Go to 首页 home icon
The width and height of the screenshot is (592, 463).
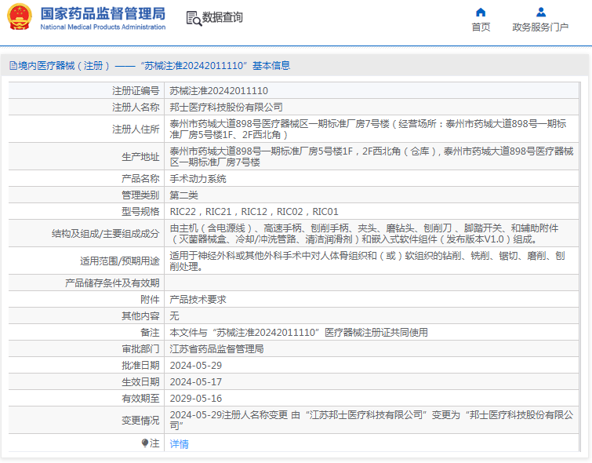click(481, 13)
